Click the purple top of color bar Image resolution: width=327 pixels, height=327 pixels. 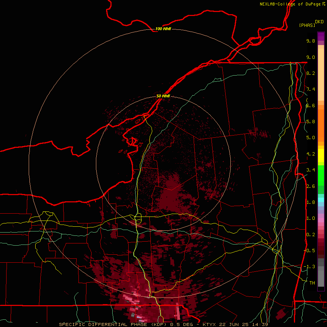pyautogui.click(x=321, y=36)
